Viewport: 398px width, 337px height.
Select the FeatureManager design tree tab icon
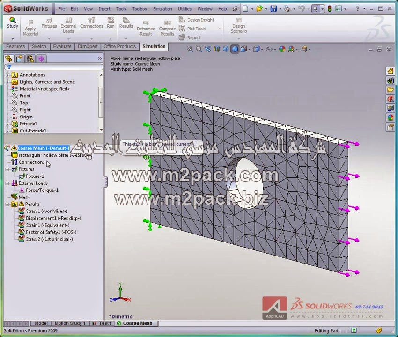click(8, 59)
